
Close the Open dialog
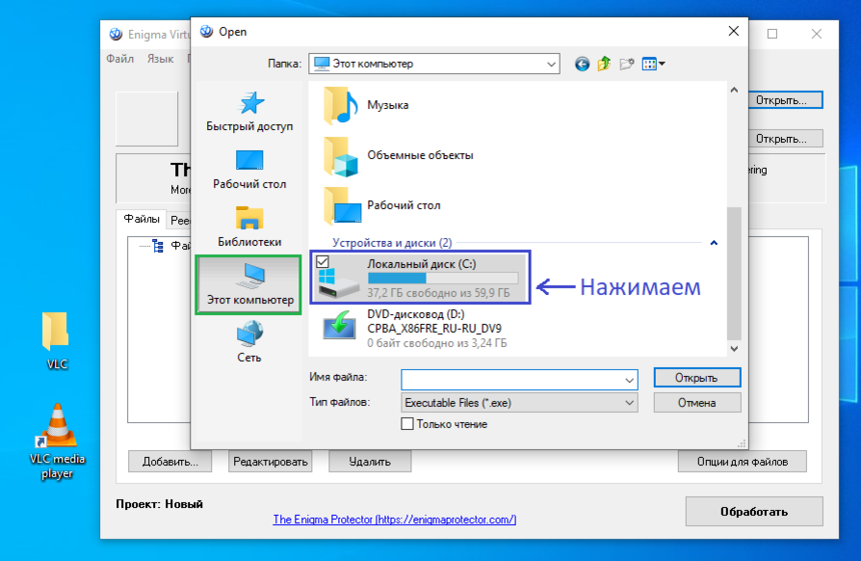click(x=734, y=31)
